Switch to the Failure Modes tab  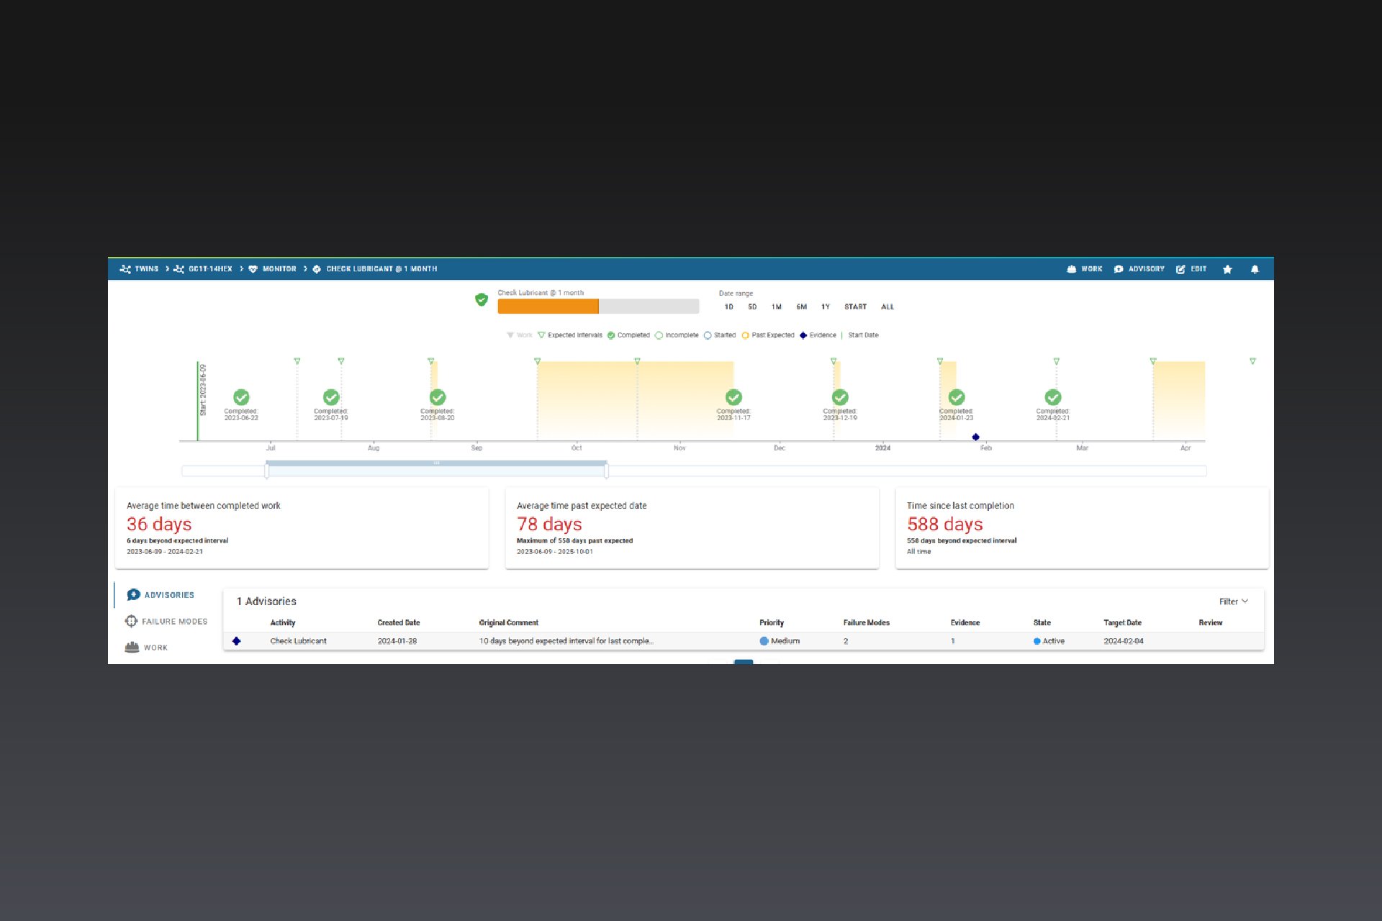tap(174, 620)
